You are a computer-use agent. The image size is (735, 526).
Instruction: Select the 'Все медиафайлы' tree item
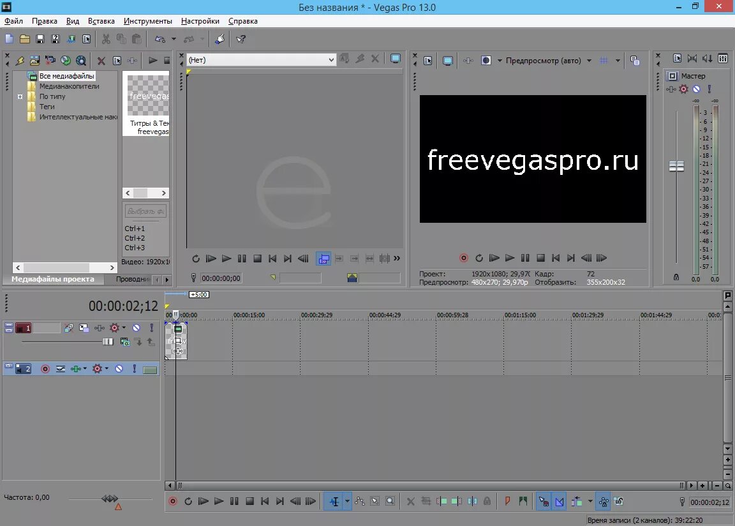point(66,76)
